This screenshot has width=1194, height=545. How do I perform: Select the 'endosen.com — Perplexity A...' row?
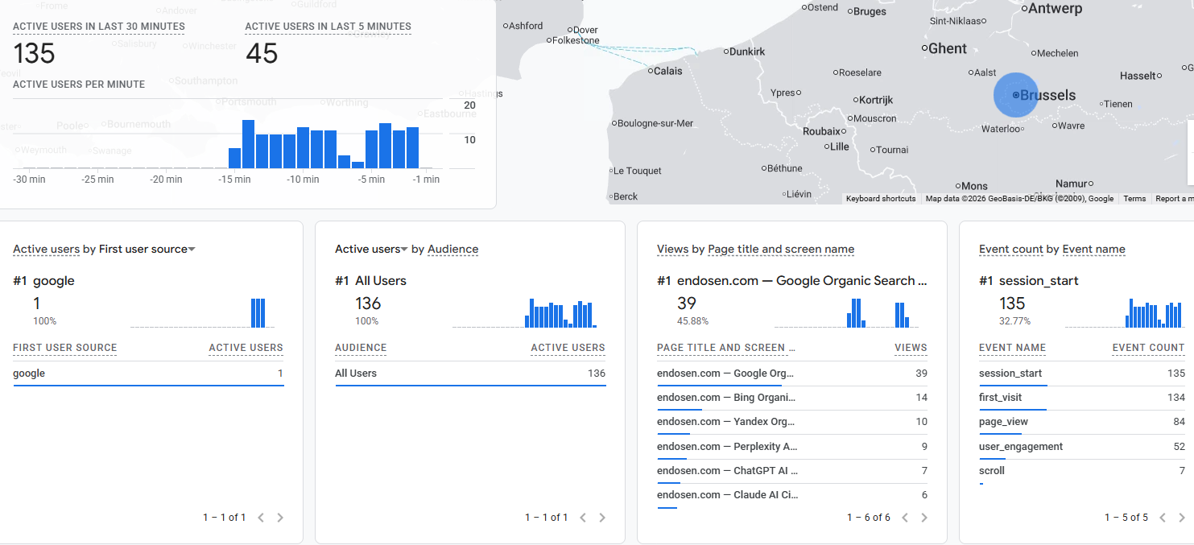792,447
